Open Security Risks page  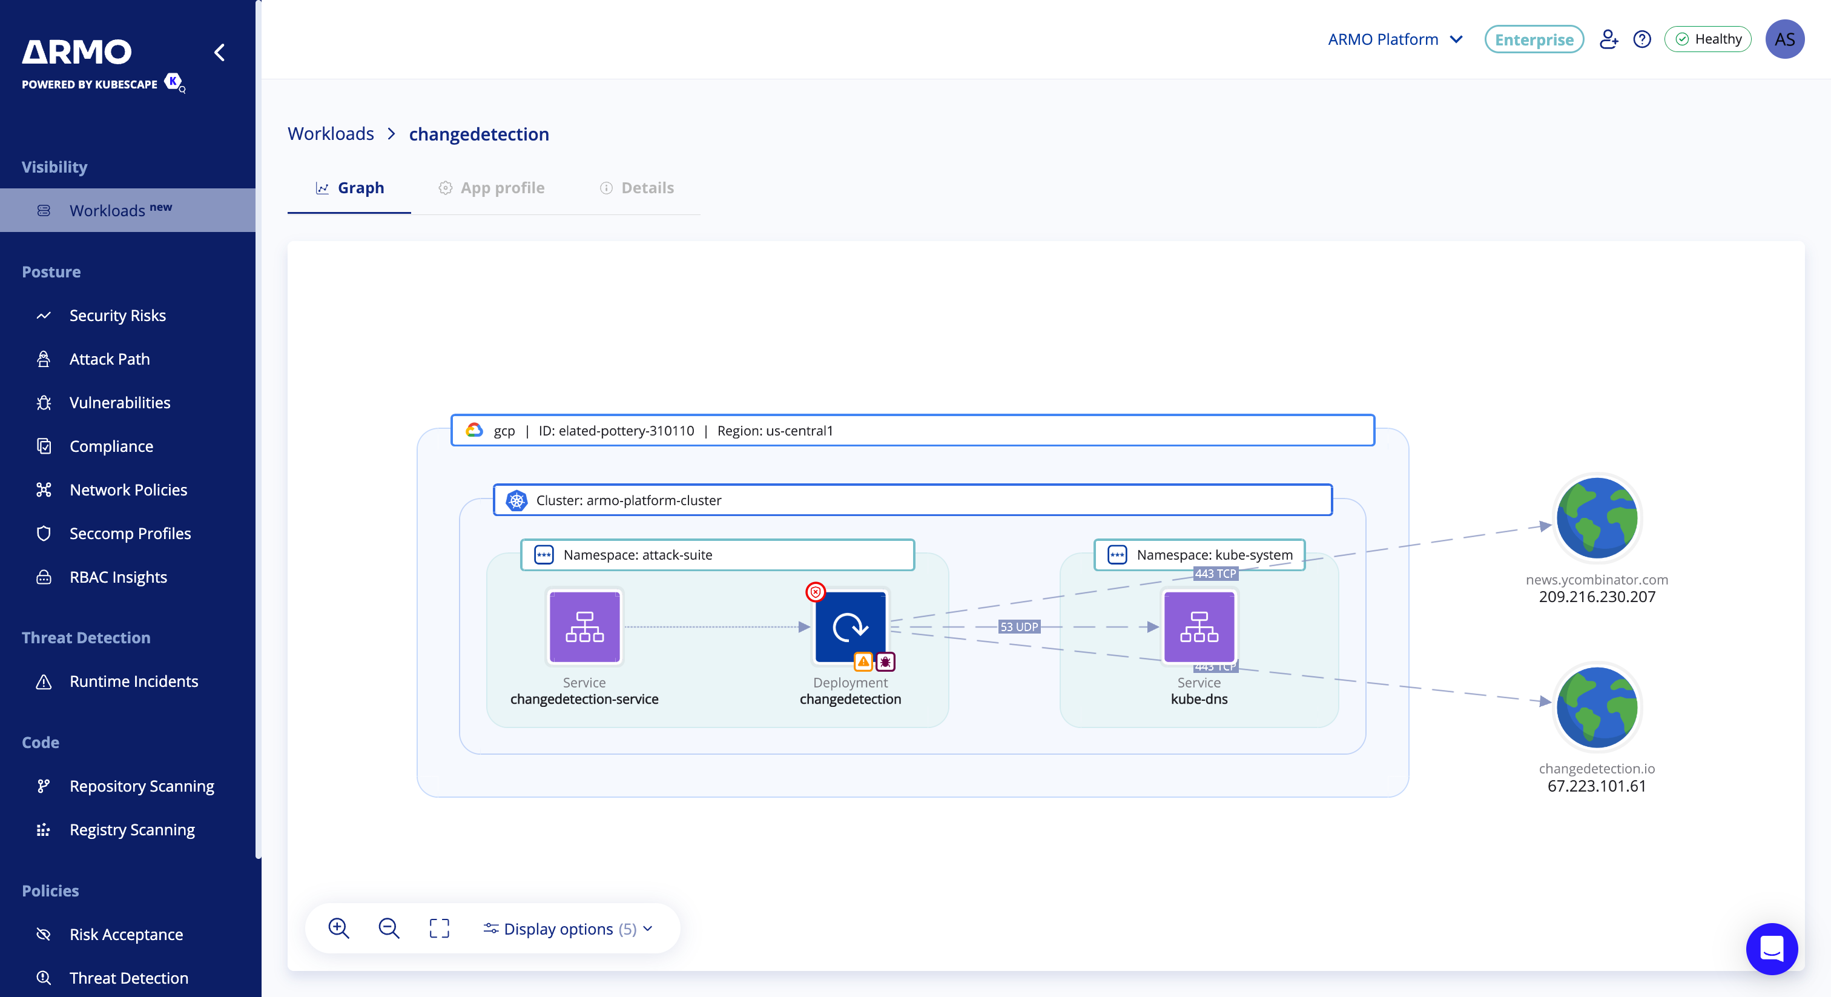(x=117, y=315)
